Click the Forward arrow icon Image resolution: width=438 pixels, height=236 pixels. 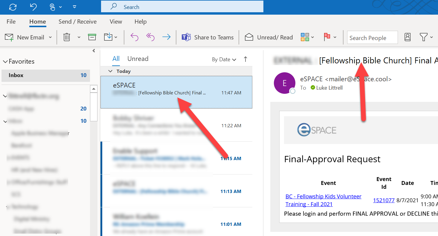pyautogui.click(x=166, y=37)
